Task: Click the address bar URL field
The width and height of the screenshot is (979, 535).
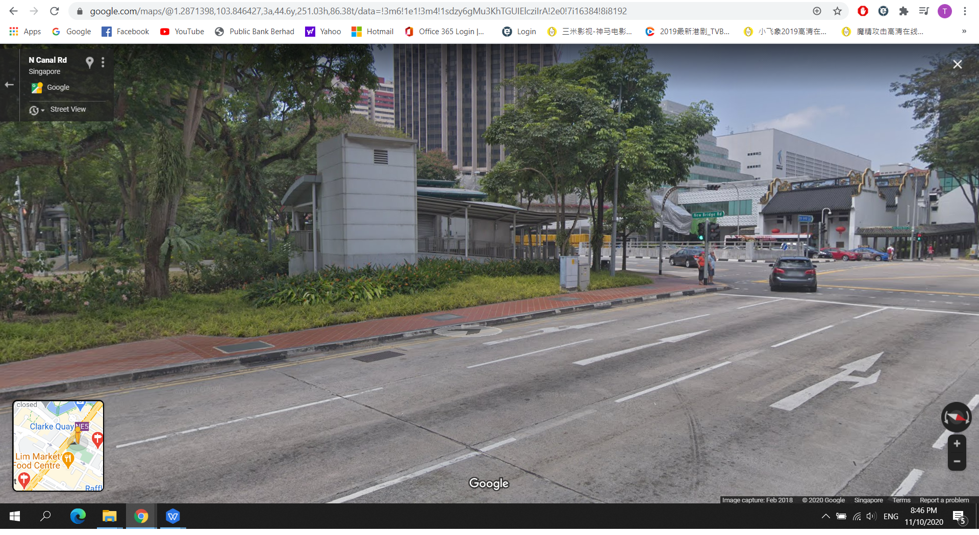Action: (x=357, y=11)
